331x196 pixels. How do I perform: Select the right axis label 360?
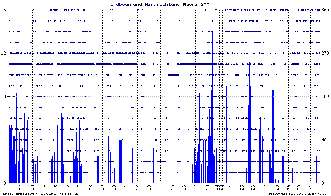(x=325, y=10)
